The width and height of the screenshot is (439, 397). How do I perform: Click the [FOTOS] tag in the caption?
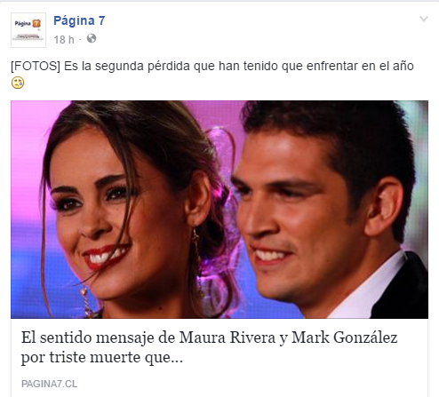[x=36, y=66]
